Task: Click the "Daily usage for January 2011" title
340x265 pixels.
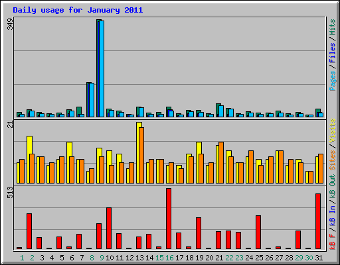Action: point(78,10)
